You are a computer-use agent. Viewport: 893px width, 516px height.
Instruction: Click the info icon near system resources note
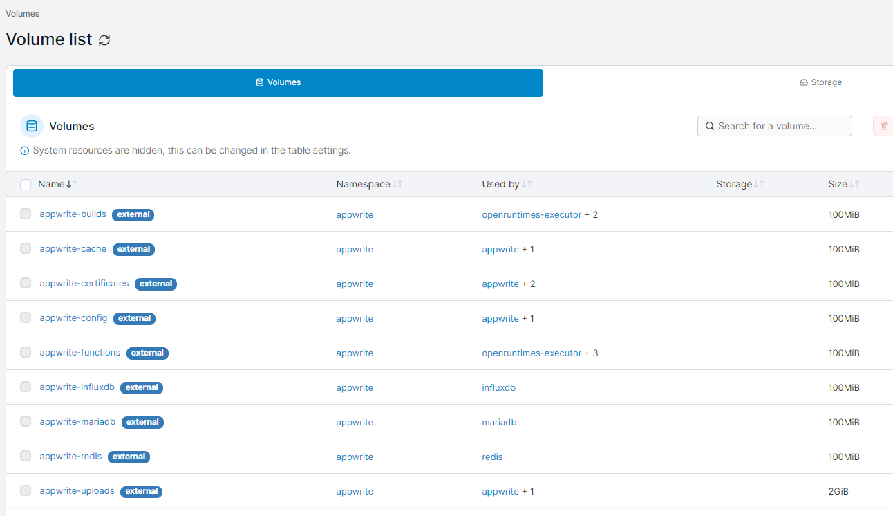(x=25, y=150)
